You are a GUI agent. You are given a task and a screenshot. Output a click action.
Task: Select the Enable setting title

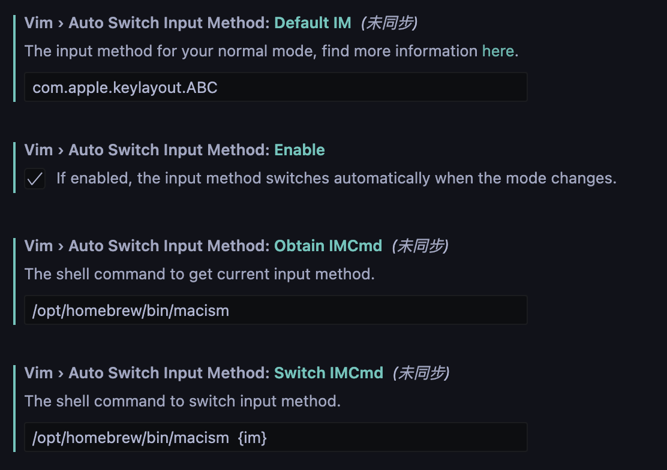[x=174, y=150]
